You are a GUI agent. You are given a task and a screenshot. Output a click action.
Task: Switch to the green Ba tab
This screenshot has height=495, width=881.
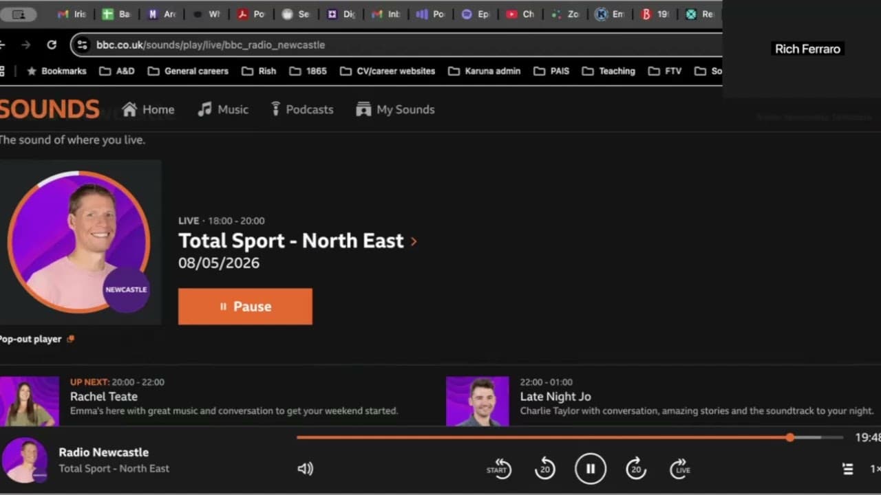[116, 14]
